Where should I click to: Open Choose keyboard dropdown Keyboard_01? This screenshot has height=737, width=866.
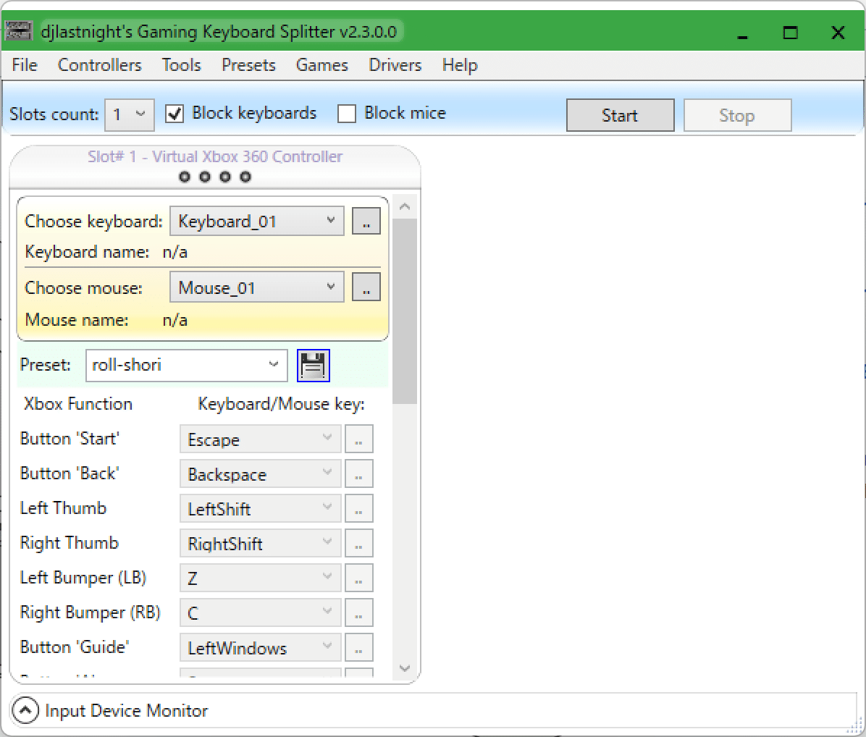[257, 222]
